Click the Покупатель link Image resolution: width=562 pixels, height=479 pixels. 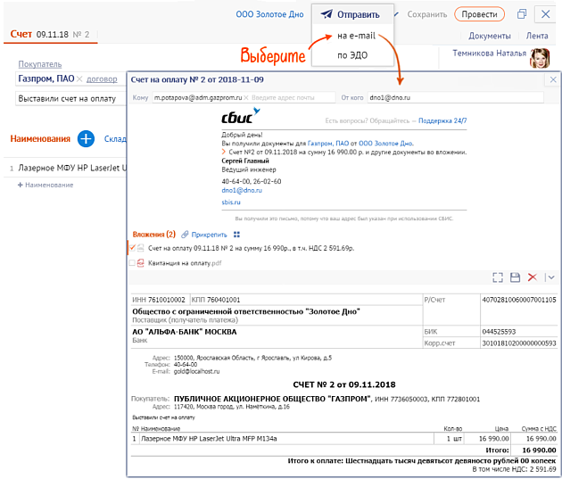click(40, 64)
